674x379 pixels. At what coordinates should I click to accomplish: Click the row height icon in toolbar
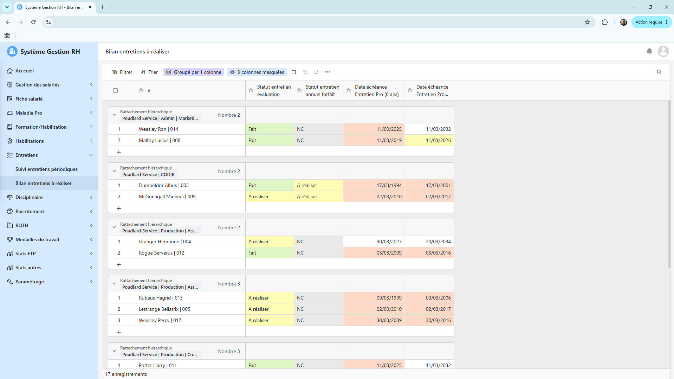click(294, 72)
